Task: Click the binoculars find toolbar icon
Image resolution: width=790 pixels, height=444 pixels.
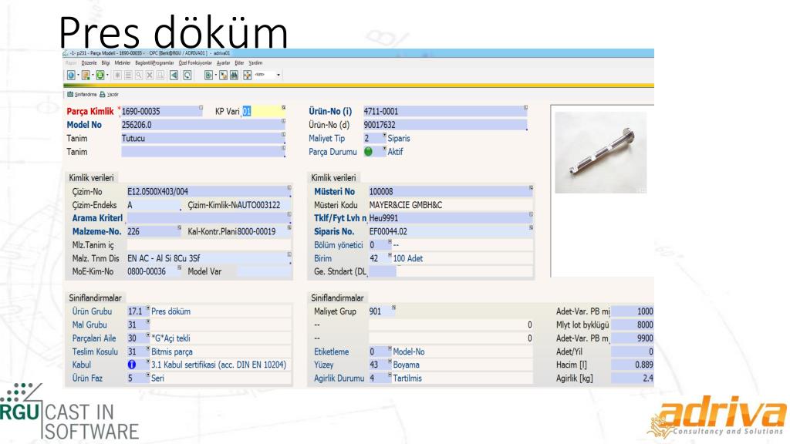Action: (235, 75)
